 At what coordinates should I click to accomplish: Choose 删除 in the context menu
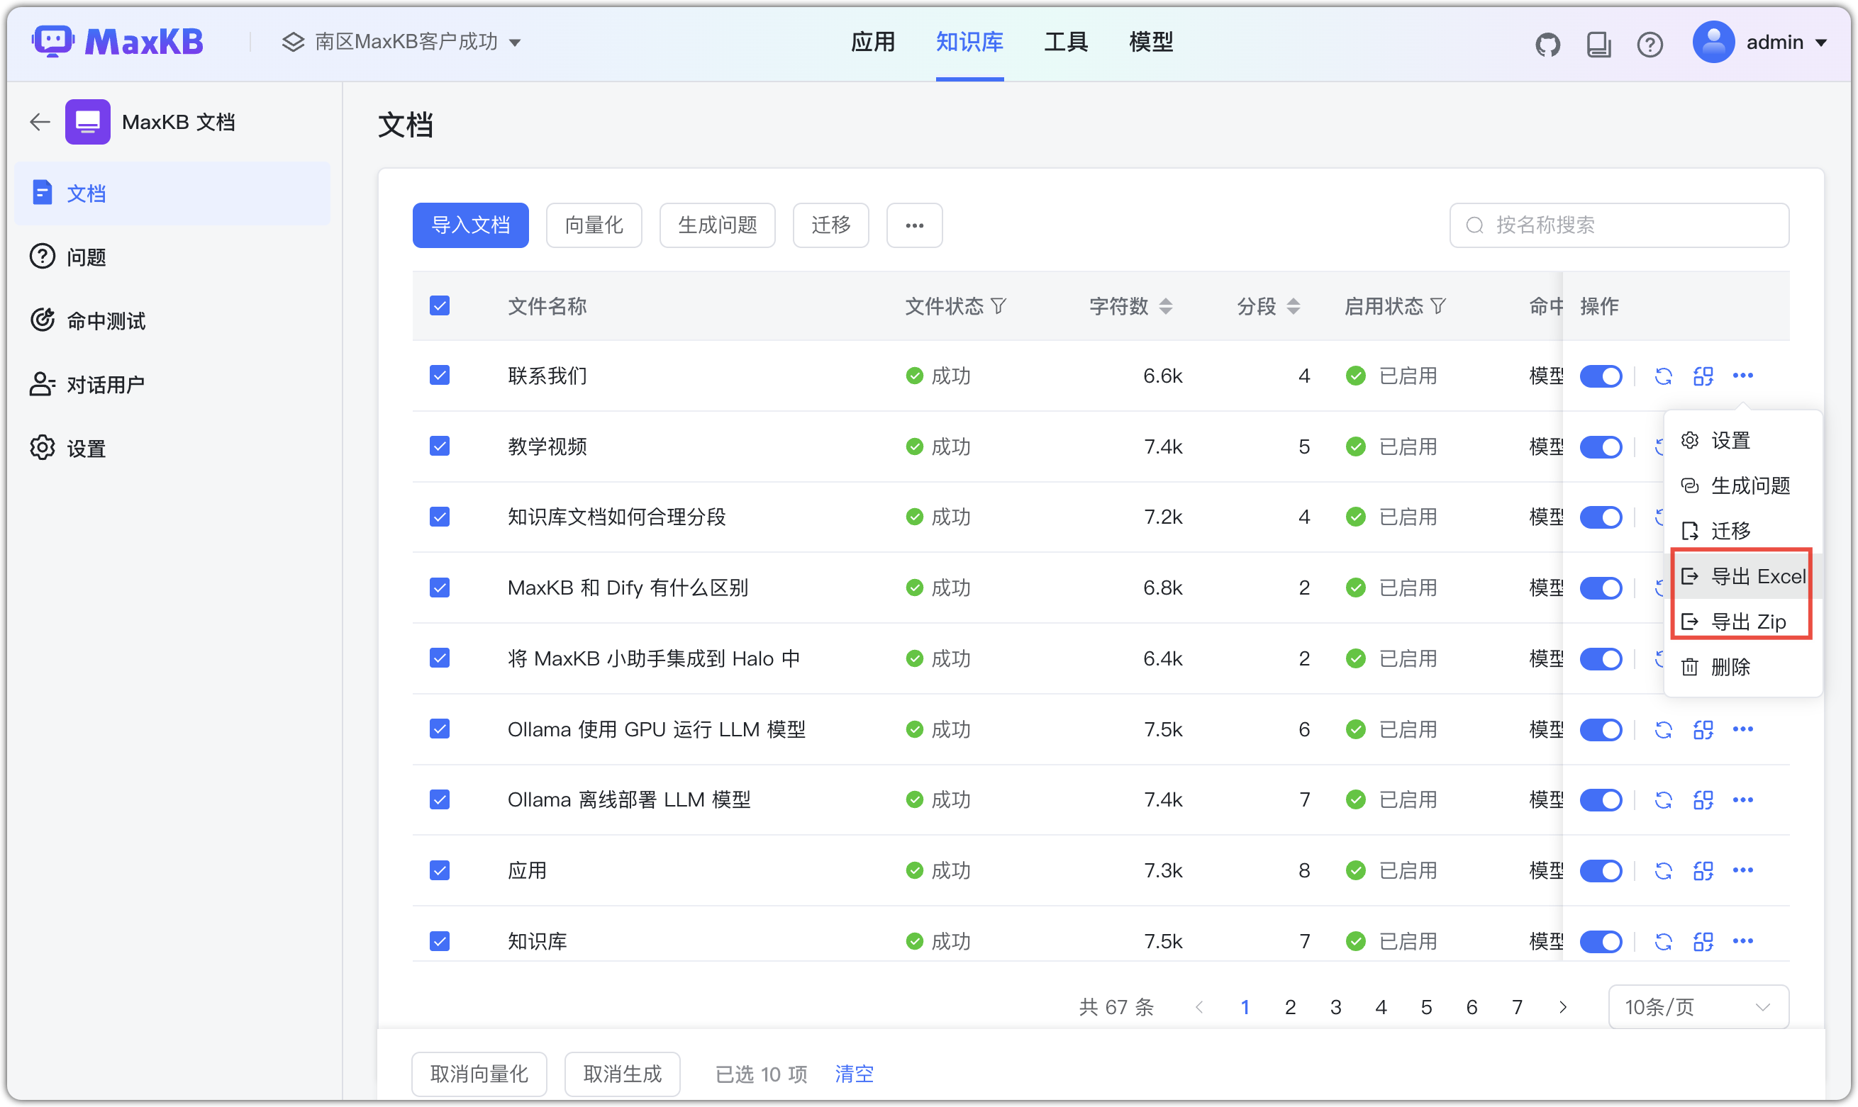1742,667
